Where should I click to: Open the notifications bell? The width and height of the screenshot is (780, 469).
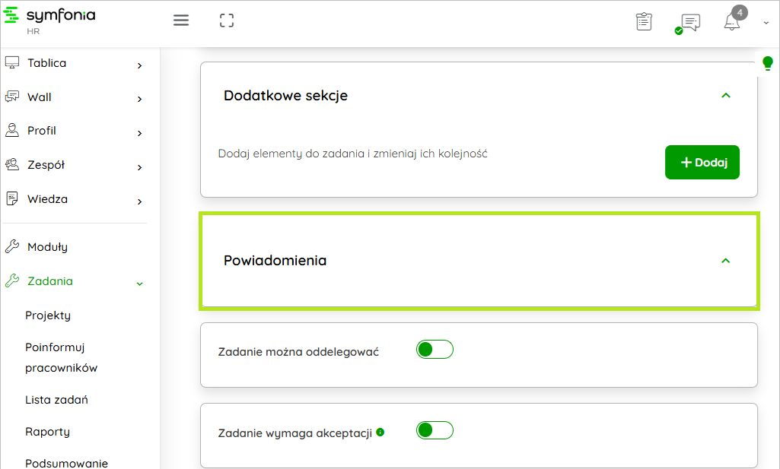tap(732, 21)
